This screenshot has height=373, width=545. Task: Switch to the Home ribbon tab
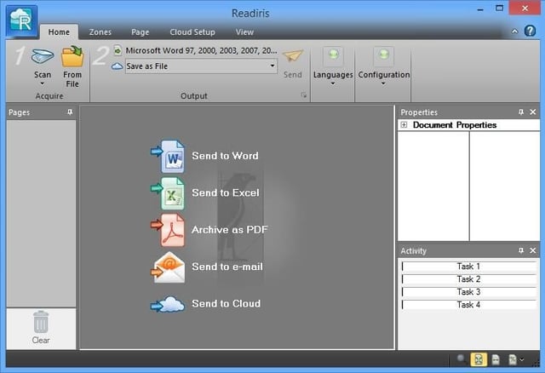59,32
